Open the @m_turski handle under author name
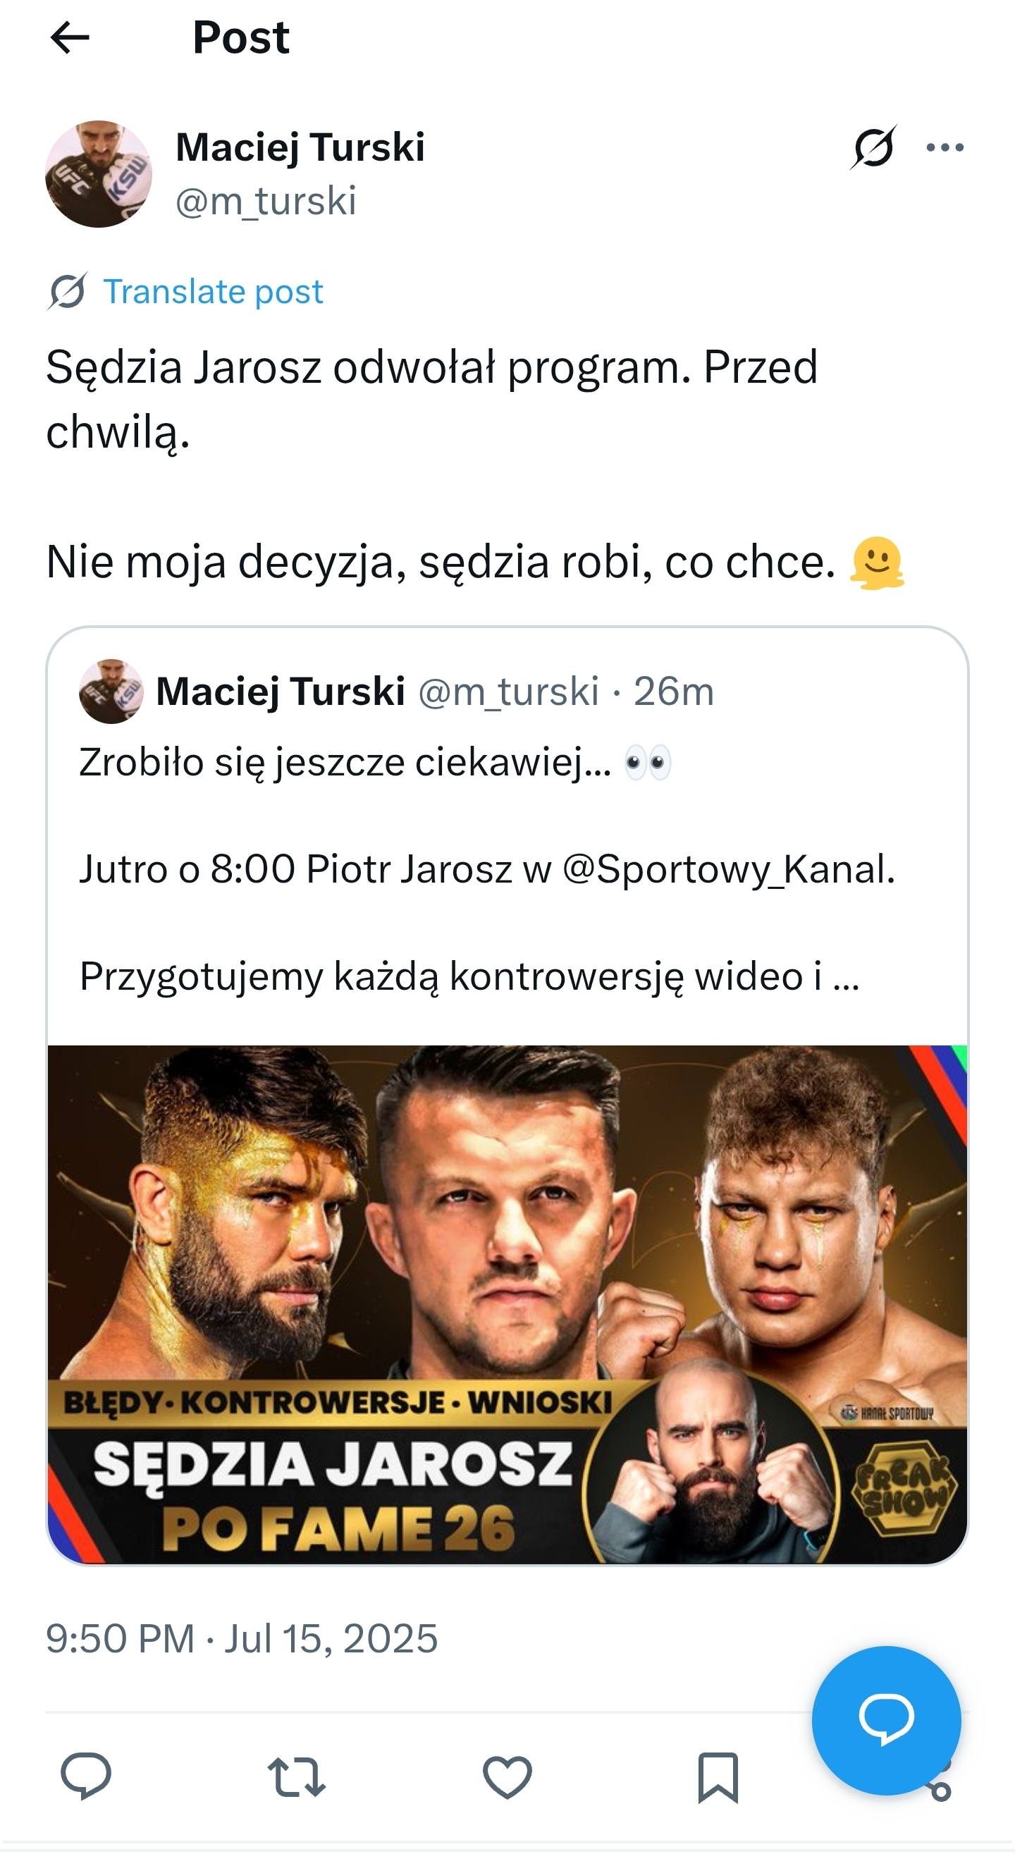 pos(266,201)
